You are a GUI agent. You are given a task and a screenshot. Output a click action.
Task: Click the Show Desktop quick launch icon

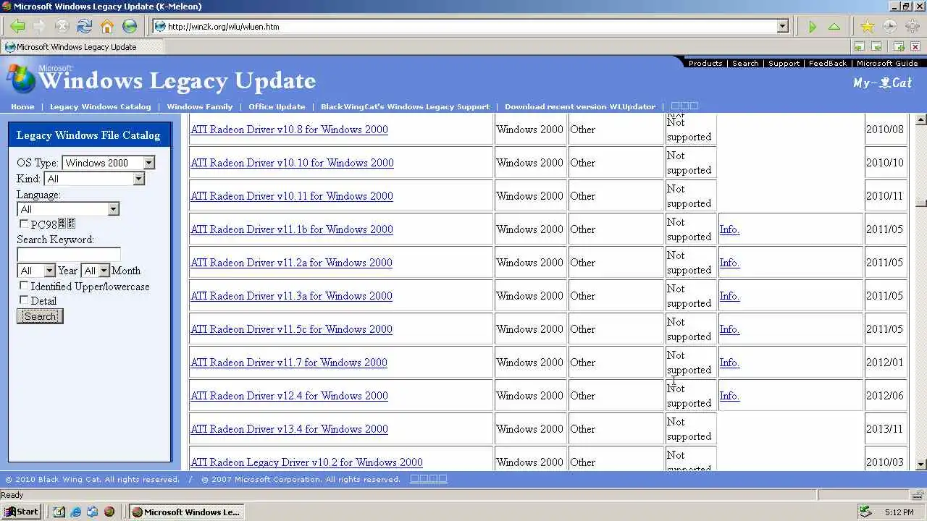click(59, 512)
